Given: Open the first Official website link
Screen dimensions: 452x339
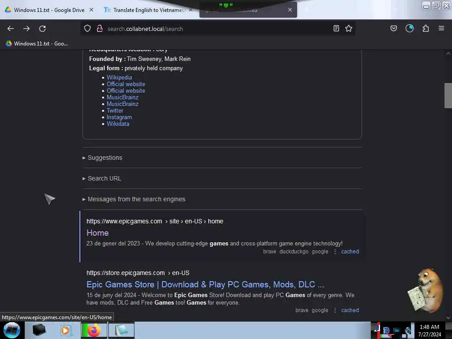Looking at the screenshot, I should coord(126,84).
